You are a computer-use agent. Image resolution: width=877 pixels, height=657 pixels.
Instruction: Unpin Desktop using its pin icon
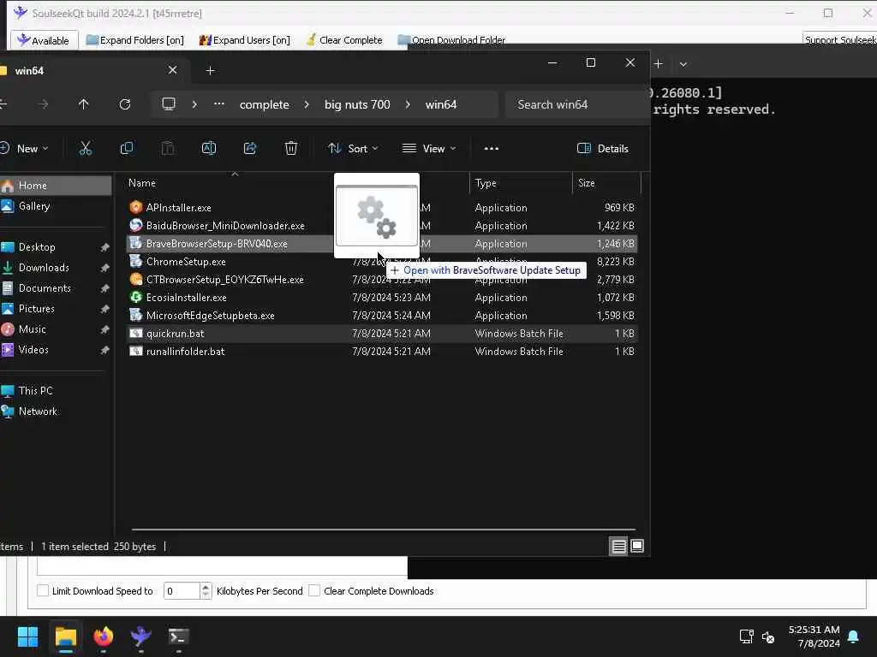tap(104, 247)
